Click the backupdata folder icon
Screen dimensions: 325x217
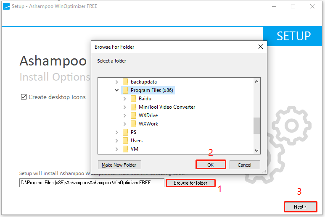tap(125, 82)
